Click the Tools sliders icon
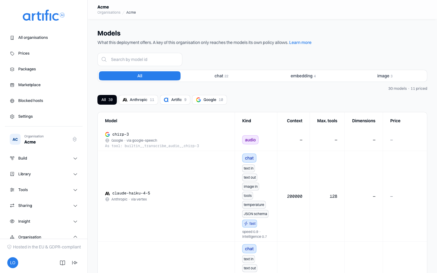The height and width of the screenshot is (273, 437). pyautogui.click(x=12, y=190)
